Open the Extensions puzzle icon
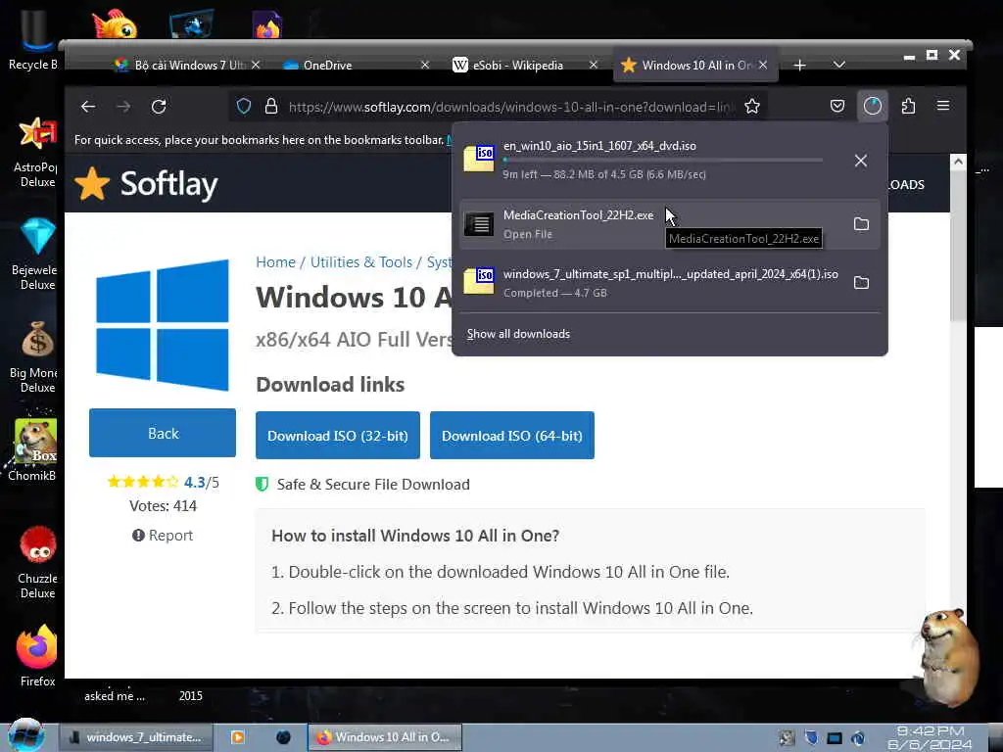1003x752 pixels. pos(908,106)
